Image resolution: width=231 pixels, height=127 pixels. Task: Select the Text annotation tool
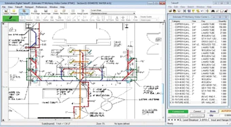[117, 19]
